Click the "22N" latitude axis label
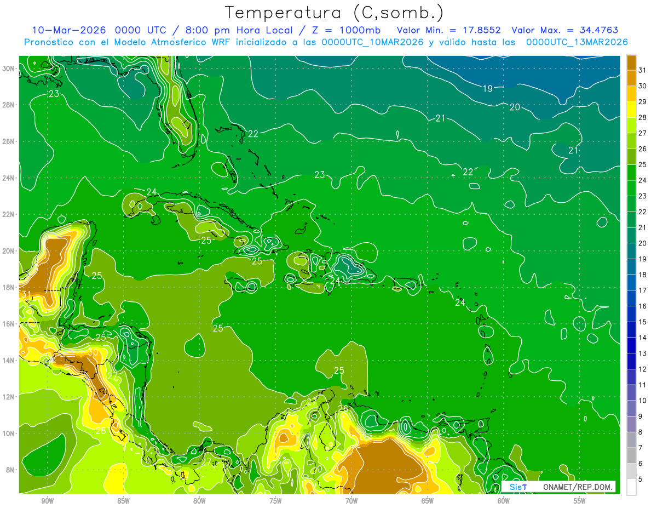Viewport: 657px width, 508px height. click(8, 214)
